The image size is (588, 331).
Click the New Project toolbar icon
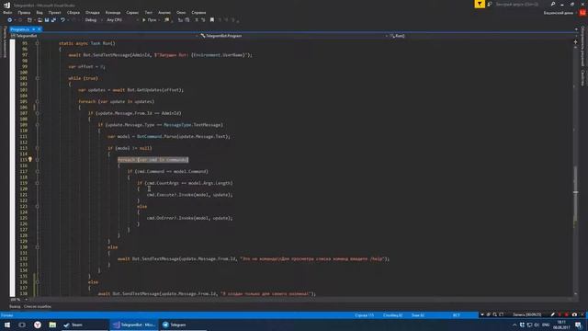29,20
